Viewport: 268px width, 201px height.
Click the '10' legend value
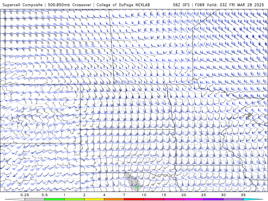(x=144, y=195)
